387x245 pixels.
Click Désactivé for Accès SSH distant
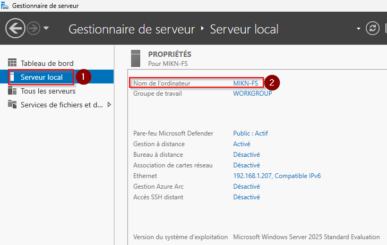(x=246, y=197)
